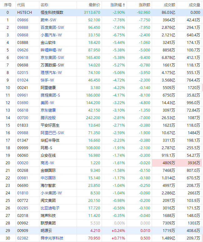Open 快手-W stock name
Viewport: 203px width, 242px height.
click(47, 80)
